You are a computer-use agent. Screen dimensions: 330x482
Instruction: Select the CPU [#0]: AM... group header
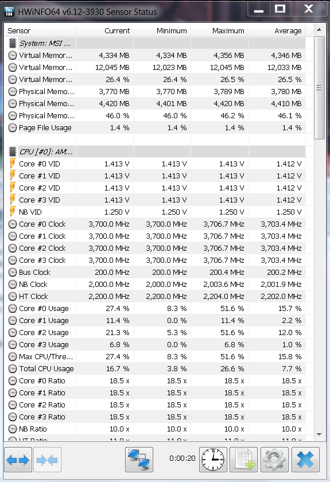[x=155, y=152]
